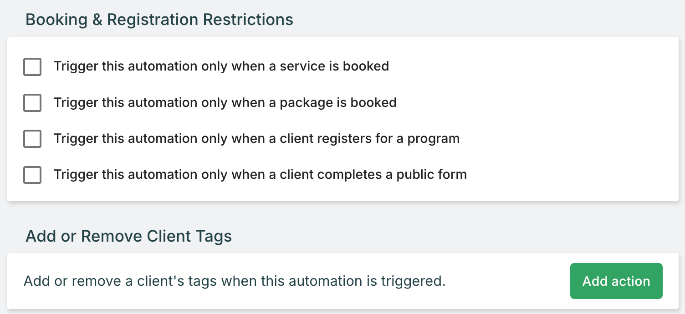Click the 'client completes a public form' label
The width and height of the screenshot is (685, 314).
[260, 174]
